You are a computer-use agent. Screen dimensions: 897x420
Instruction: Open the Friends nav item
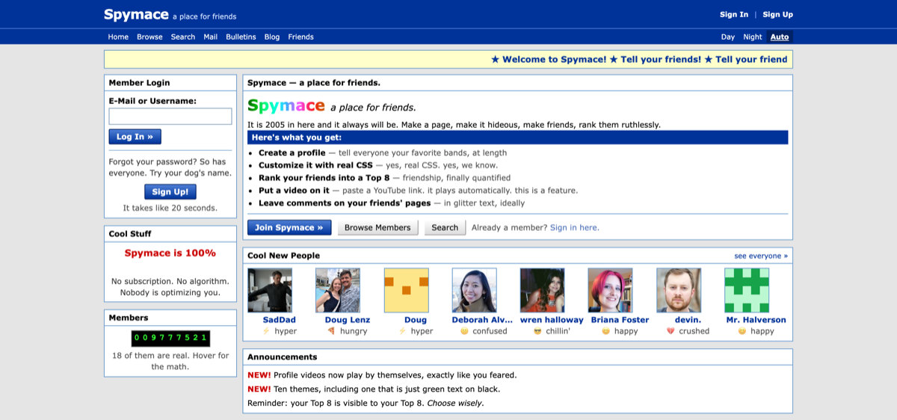(x=301, y=37)
